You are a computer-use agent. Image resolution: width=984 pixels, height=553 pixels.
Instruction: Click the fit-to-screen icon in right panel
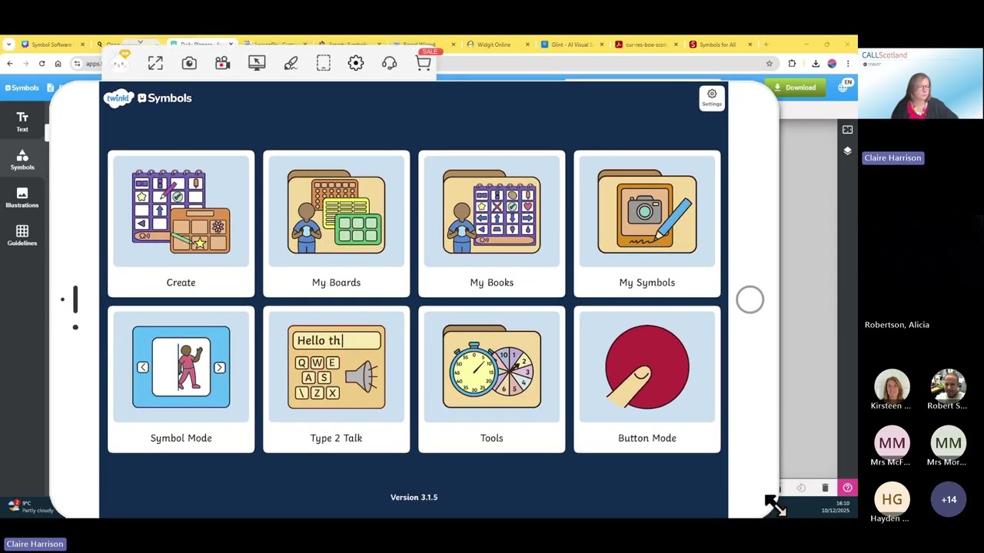(x=847, y=130)
